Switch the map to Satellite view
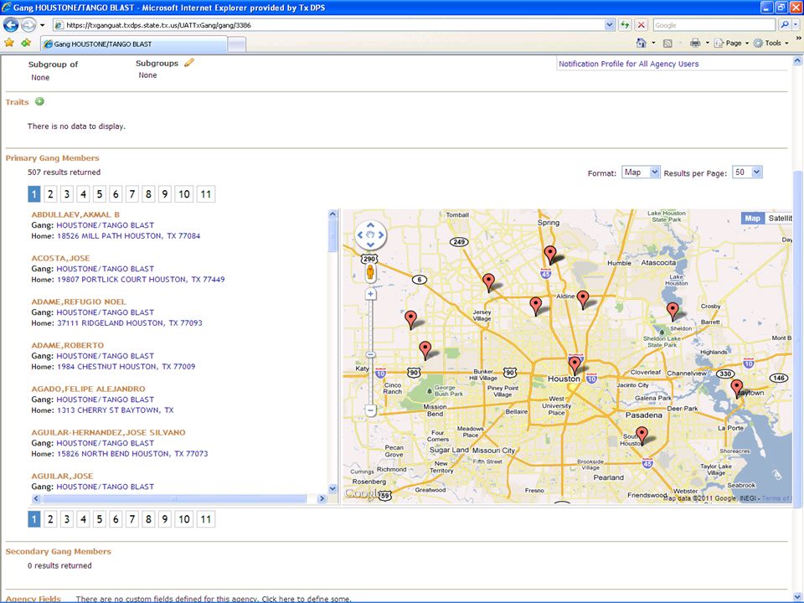804x603 pixels. tap(779, 219)
